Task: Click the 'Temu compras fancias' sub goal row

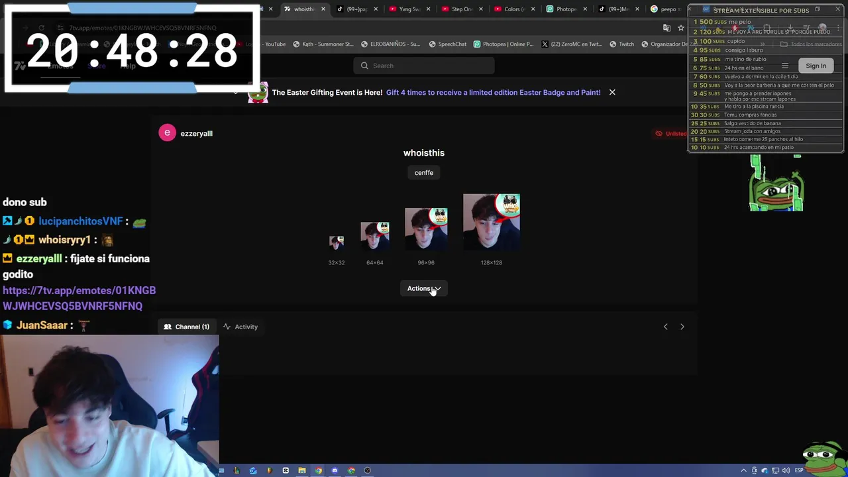Action: 767,115
